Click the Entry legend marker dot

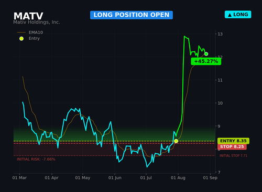click(21, 39)
